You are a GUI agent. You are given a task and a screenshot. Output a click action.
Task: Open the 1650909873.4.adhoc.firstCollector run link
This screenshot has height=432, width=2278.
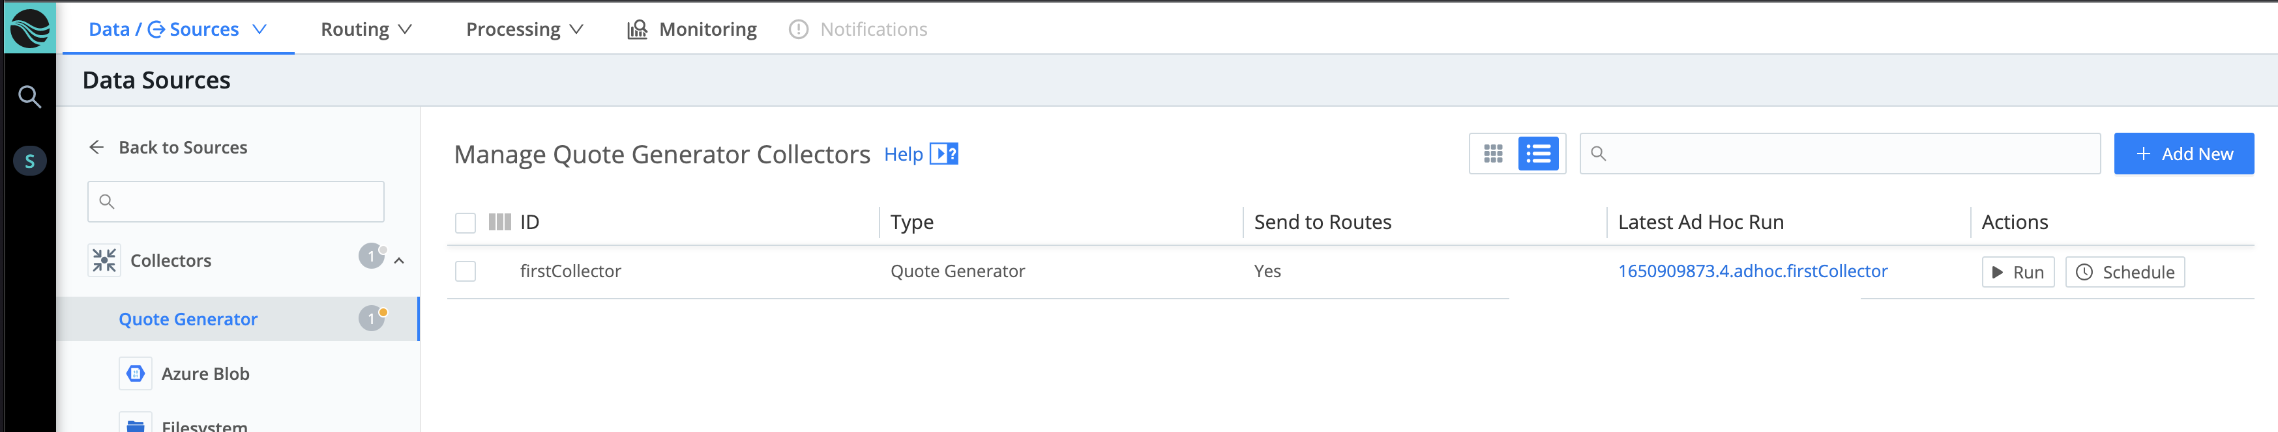click(x=1752, y=271)
